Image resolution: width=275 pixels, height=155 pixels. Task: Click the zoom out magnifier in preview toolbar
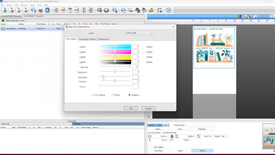click(x=266, y=17)
